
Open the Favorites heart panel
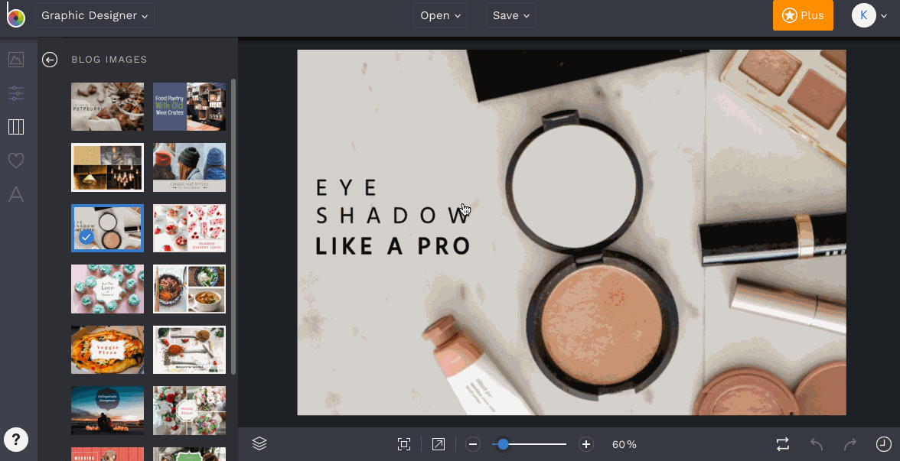point(16,161)
